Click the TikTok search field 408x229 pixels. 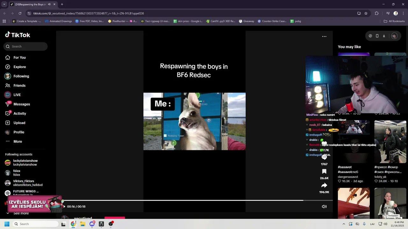[x=25, y=46]
